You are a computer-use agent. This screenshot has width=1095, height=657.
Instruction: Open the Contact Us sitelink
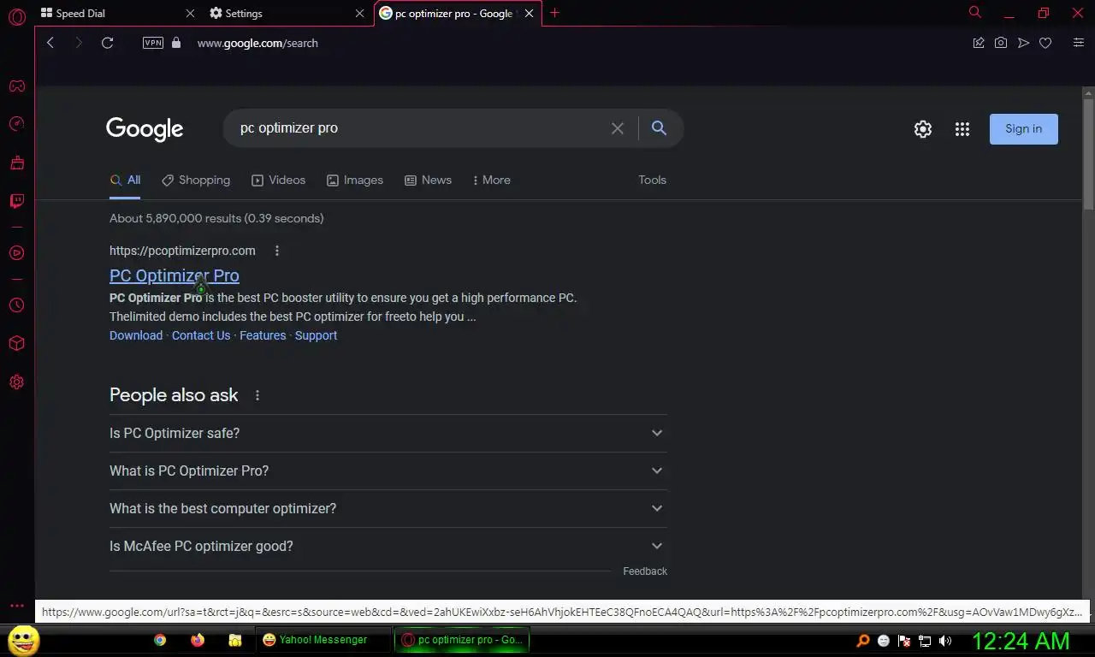[x=201, y=335]
